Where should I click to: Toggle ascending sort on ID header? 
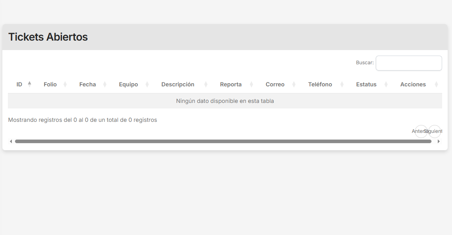coord(19,84)
